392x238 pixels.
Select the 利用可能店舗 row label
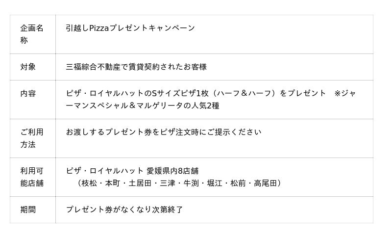32,177
